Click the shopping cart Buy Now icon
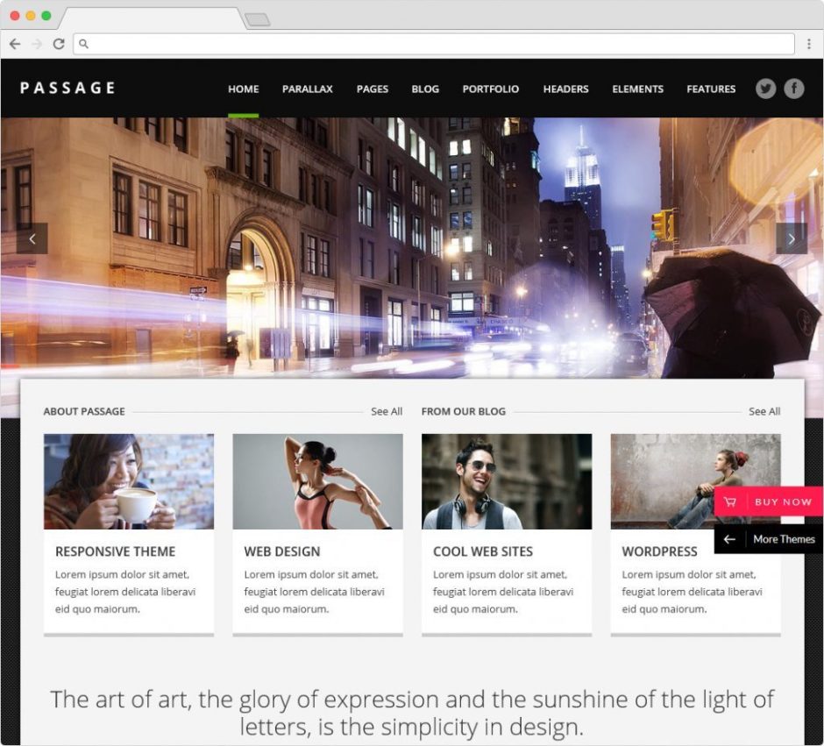 [x=730, y=501]
